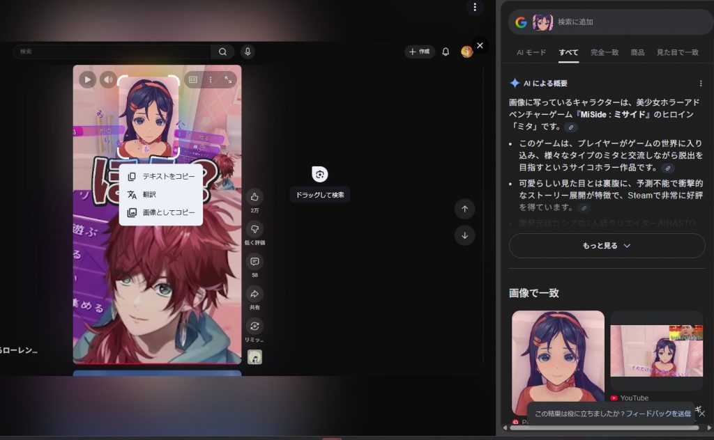
Task: Click the share arrow icon (共有)
Action: (x=255, y=294)
